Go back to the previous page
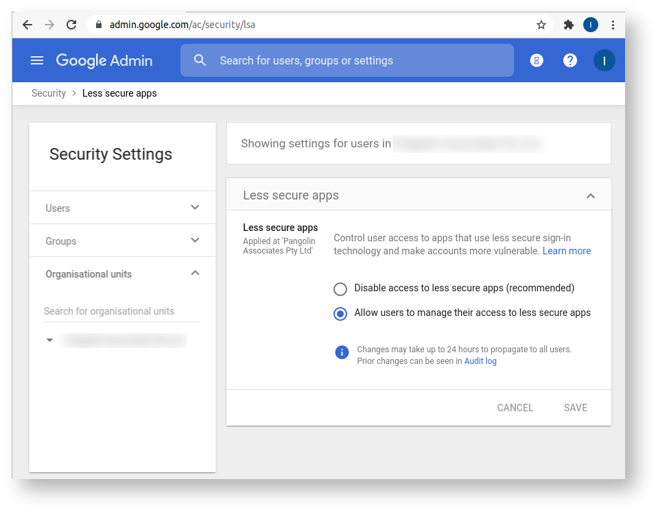Image resolution: width=658 pixels, height=512 pixels. (27, 25)
